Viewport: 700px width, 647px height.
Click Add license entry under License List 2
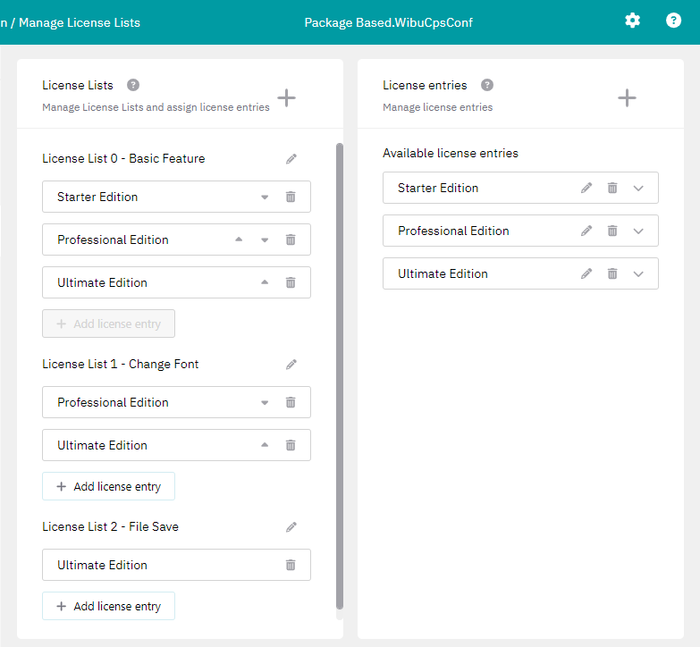[x=108, y=606]
